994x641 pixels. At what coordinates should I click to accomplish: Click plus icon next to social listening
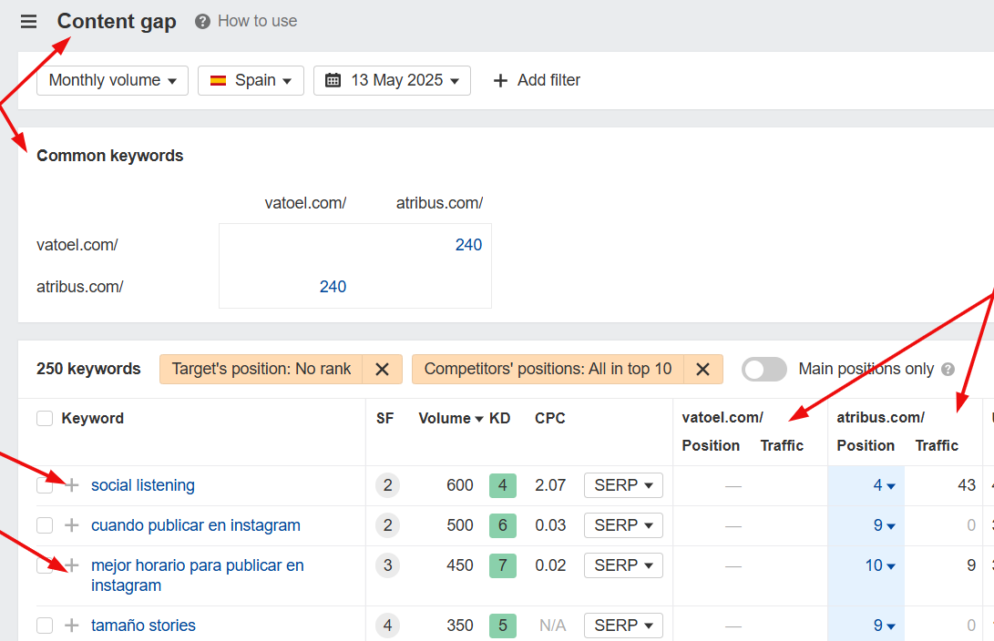pyautogui.click(x=72, y=485)
